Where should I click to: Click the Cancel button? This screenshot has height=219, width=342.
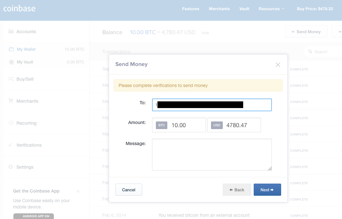[129, 190]
